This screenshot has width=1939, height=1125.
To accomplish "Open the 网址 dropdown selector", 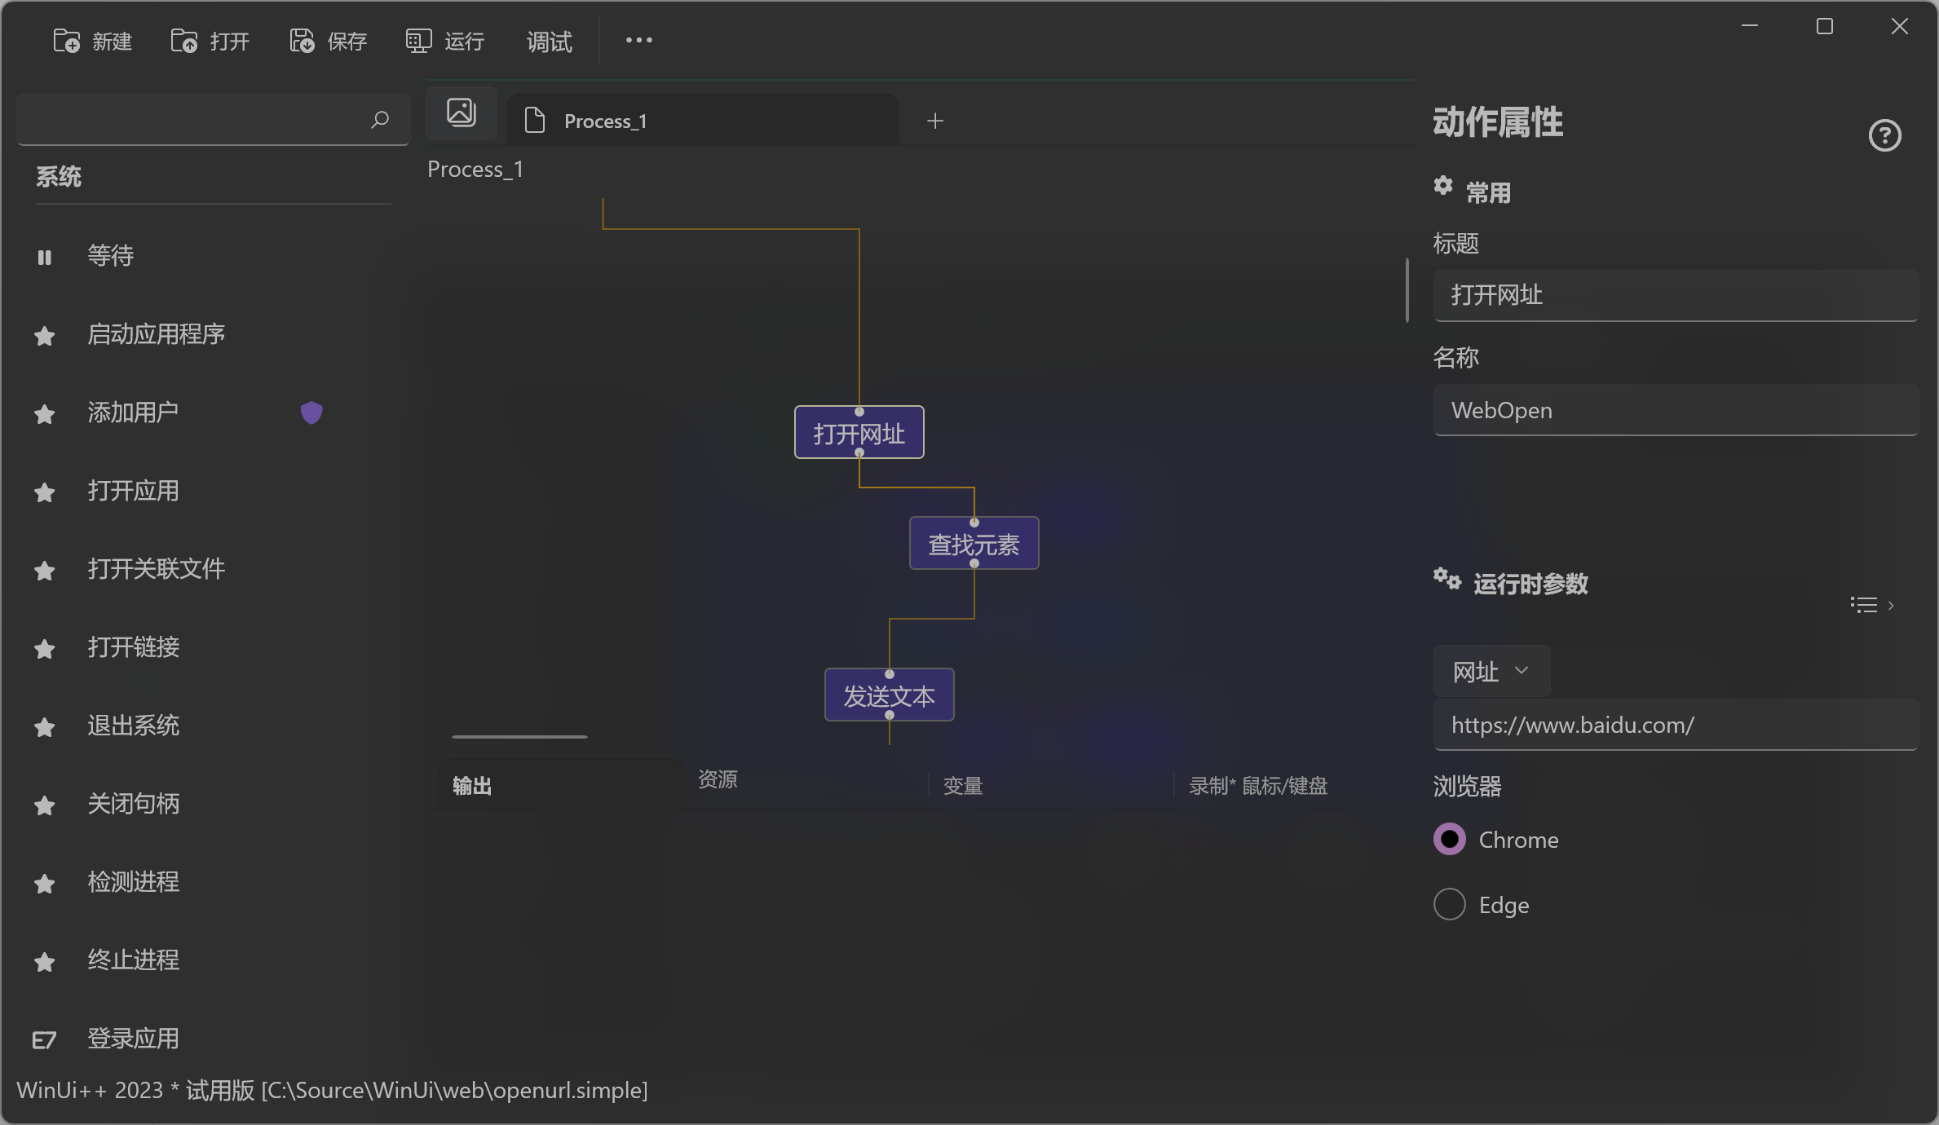I will (1491, 671).
